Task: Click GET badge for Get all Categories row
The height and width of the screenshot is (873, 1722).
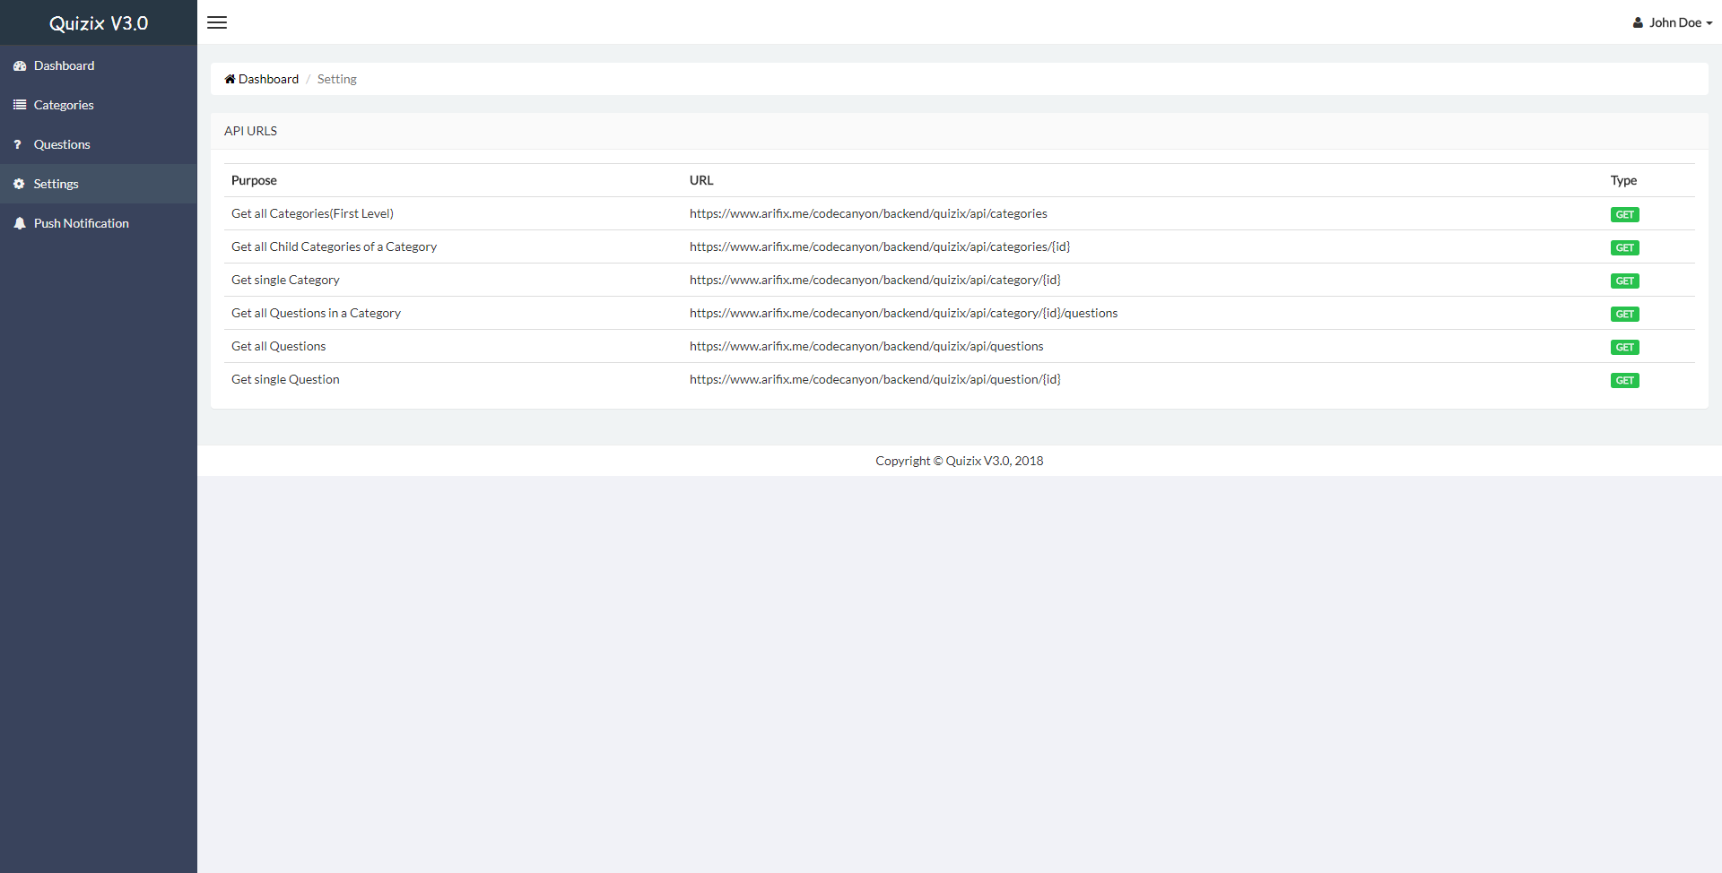Action: 1624,214
